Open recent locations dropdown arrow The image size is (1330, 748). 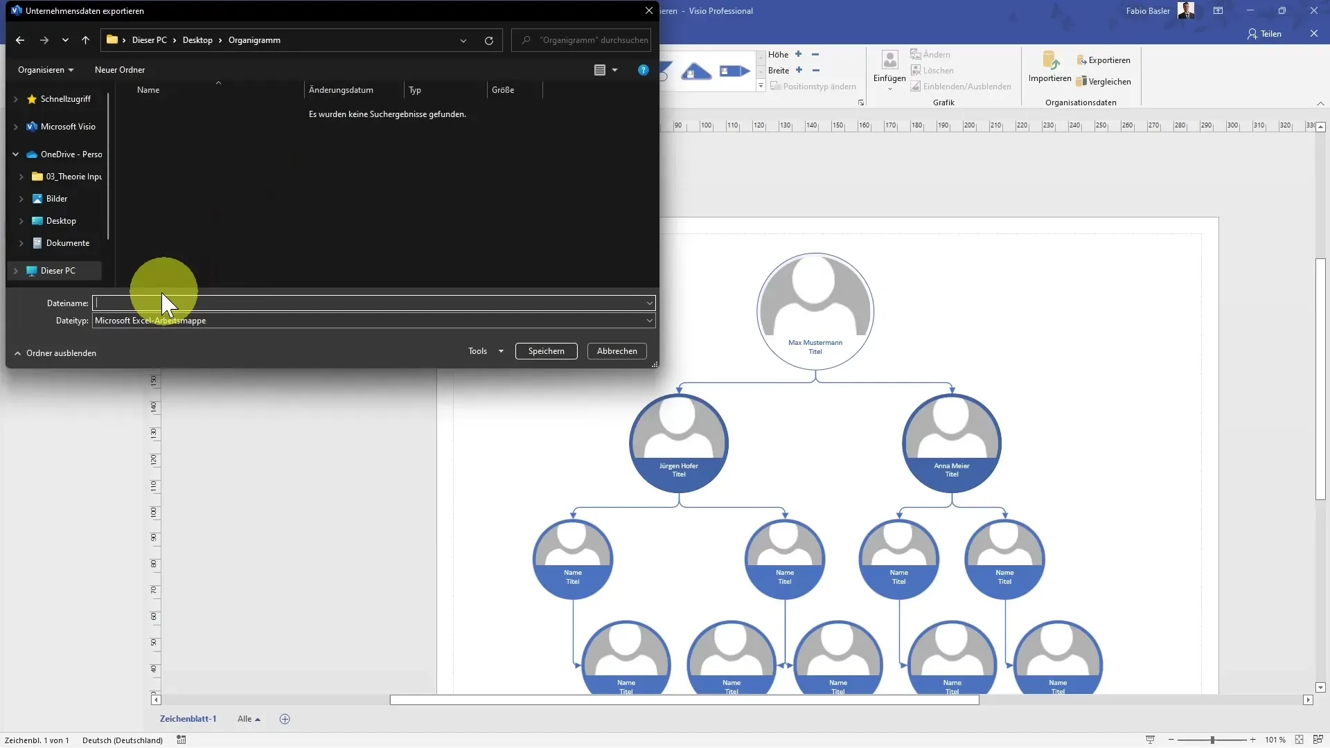(65, 40)
